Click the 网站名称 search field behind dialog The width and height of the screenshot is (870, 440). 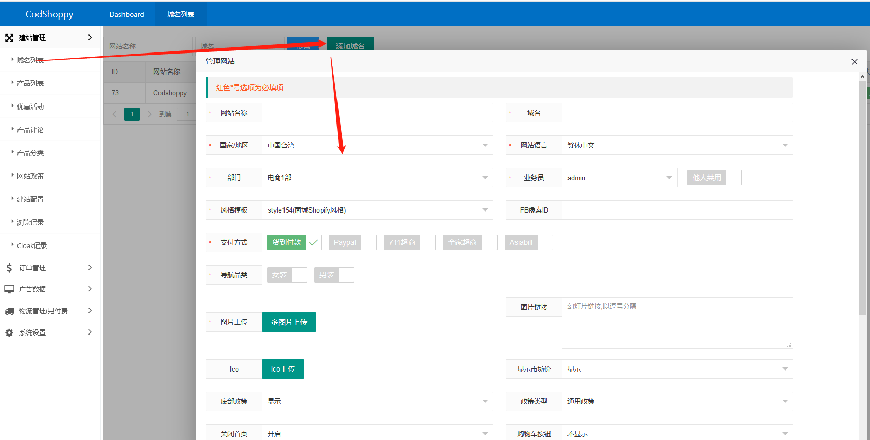coord(148,46)
